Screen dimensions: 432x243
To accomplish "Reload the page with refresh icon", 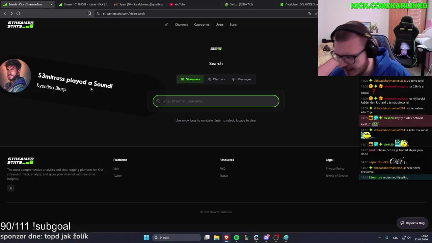I will (x=19, y=13).
